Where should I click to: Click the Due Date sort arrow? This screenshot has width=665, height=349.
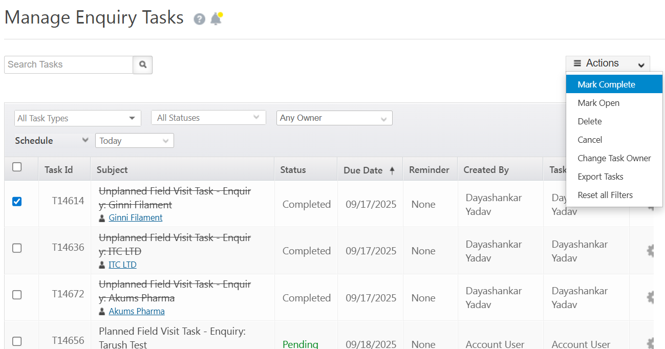pyautogui.click(x=392, y=170)
